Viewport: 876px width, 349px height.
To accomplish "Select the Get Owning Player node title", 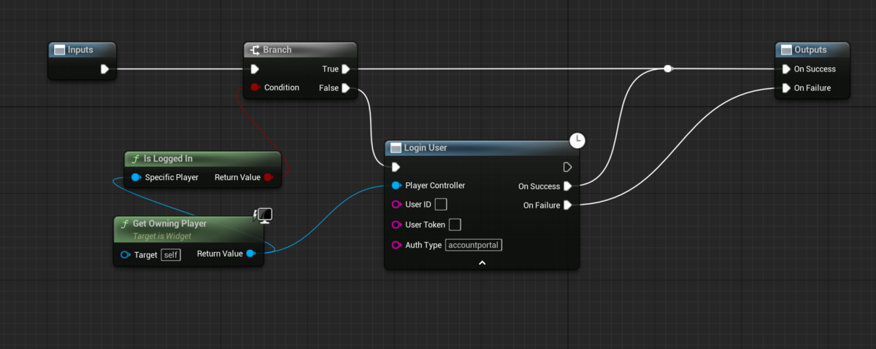I will pyautogui.click(x=169, y=224).
